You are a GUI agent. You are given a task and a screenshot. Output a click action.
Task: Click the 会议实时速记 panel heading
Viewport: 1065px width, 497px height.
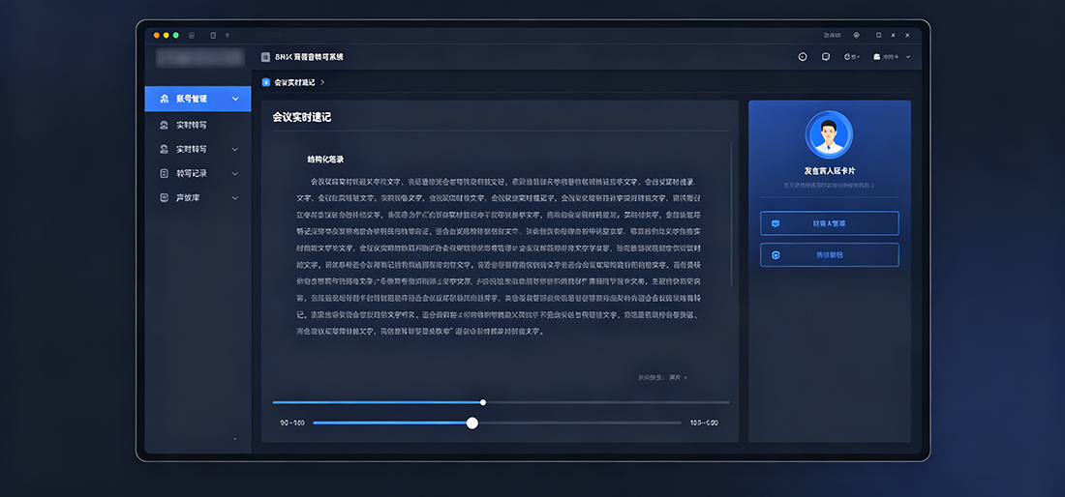click(301, 117)
